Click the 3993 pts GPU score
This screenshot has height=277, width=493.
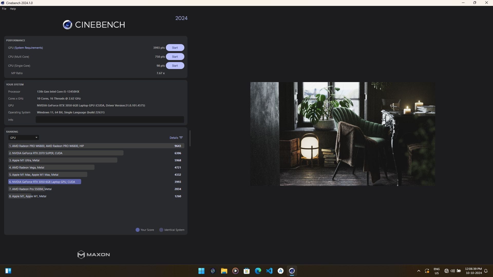159,48
